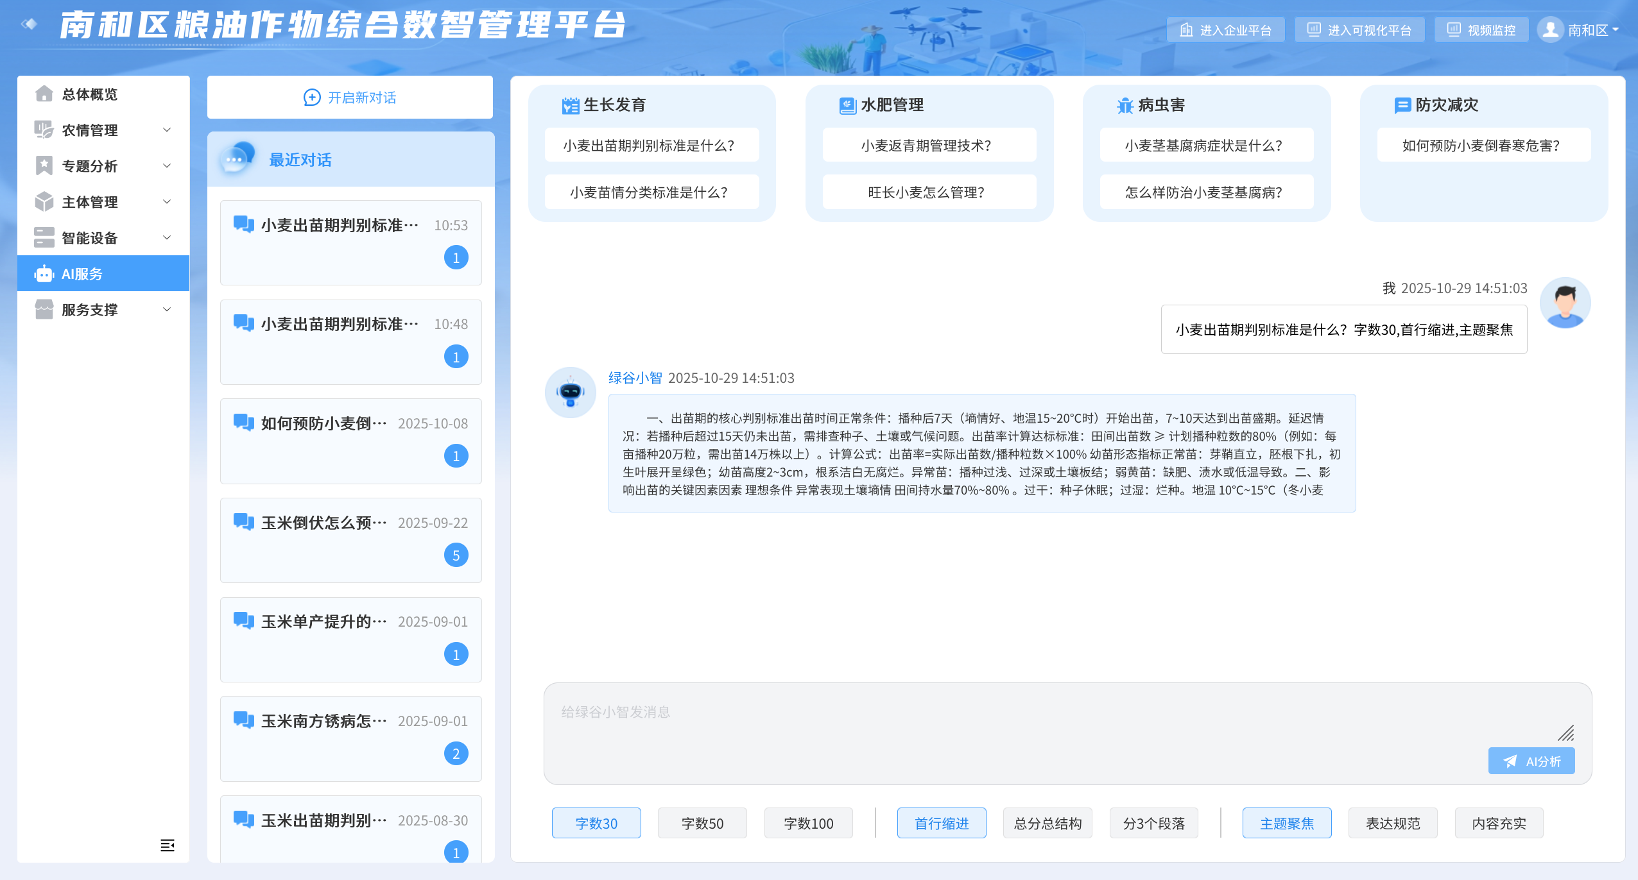Click the 总体概览 home icon
Viewport: 1638px width, 880px height.
pos(44,94)
